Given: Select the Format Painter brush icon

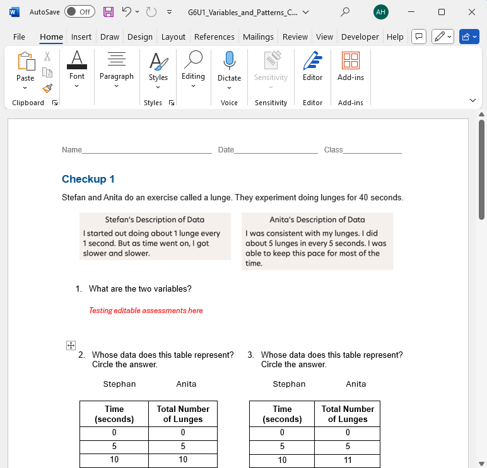Looking at the screenshot, I should (47, 88).
